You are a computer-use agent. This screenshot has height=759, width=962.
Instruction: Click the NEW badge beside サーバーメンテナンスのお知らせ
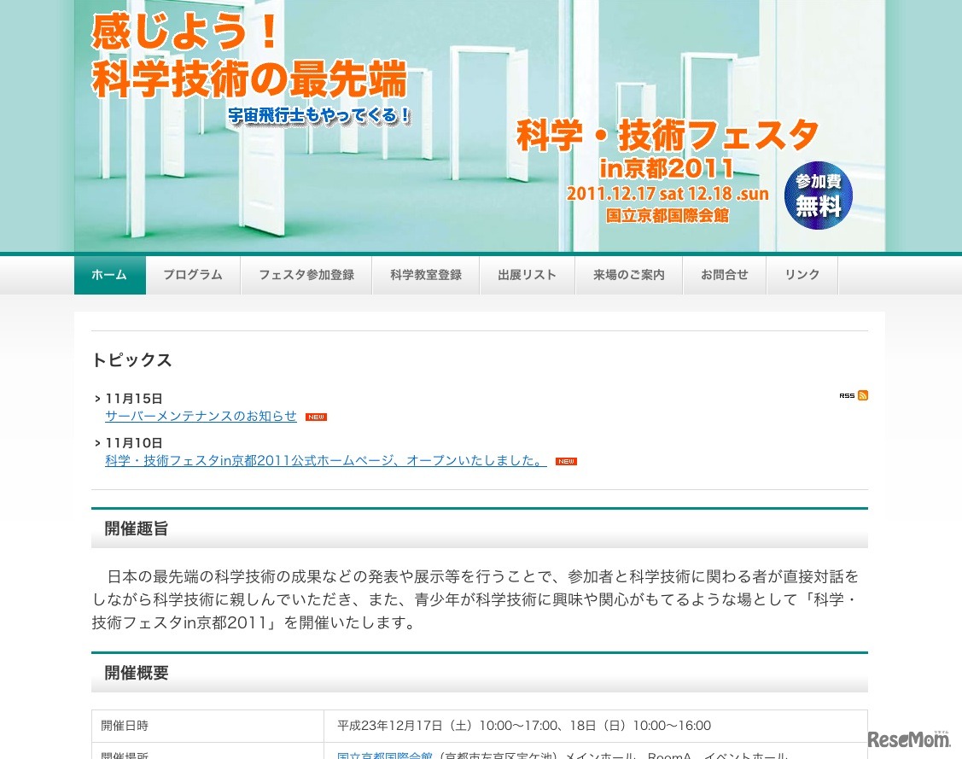316,417
